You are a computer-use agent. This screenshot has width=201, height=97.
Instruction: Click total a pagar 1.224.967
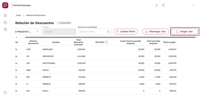click(x=172, y=49)
